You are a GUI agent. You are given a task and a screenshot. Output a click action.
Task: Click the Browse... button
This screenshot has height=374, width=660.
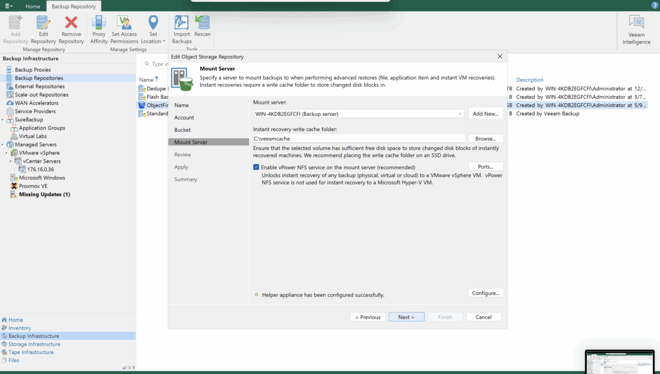click(x=485, y=138)
